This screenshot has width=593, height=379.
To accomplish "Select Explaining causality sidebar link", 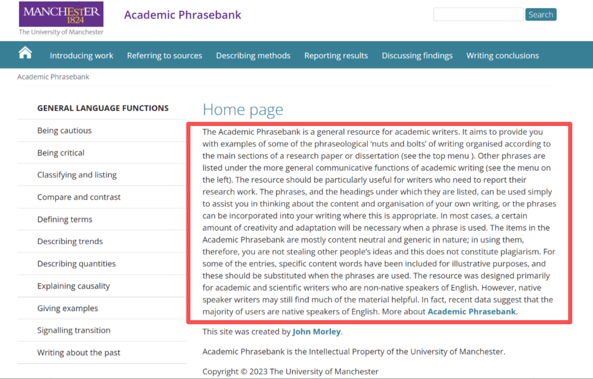I will point(73,286).
